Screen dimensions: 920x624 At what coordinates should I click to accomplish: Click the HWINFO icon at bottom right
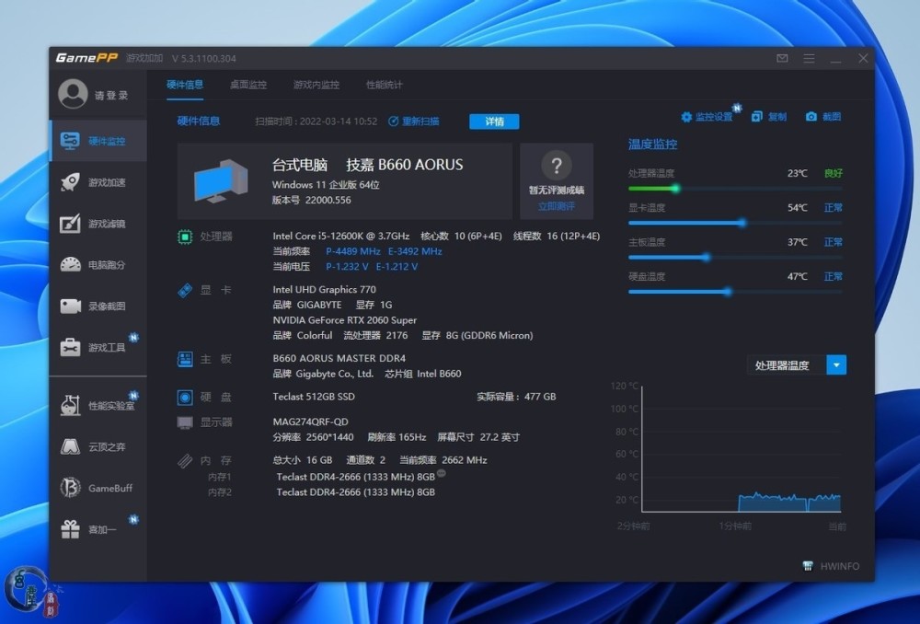[x=808, y=566]
